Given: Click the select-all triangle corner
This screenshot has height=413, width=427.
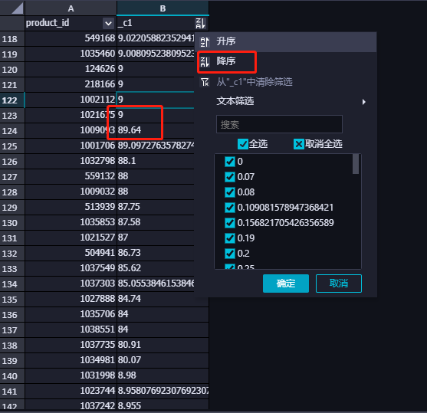Looking at the screenshot, I should tap(18, 8).
